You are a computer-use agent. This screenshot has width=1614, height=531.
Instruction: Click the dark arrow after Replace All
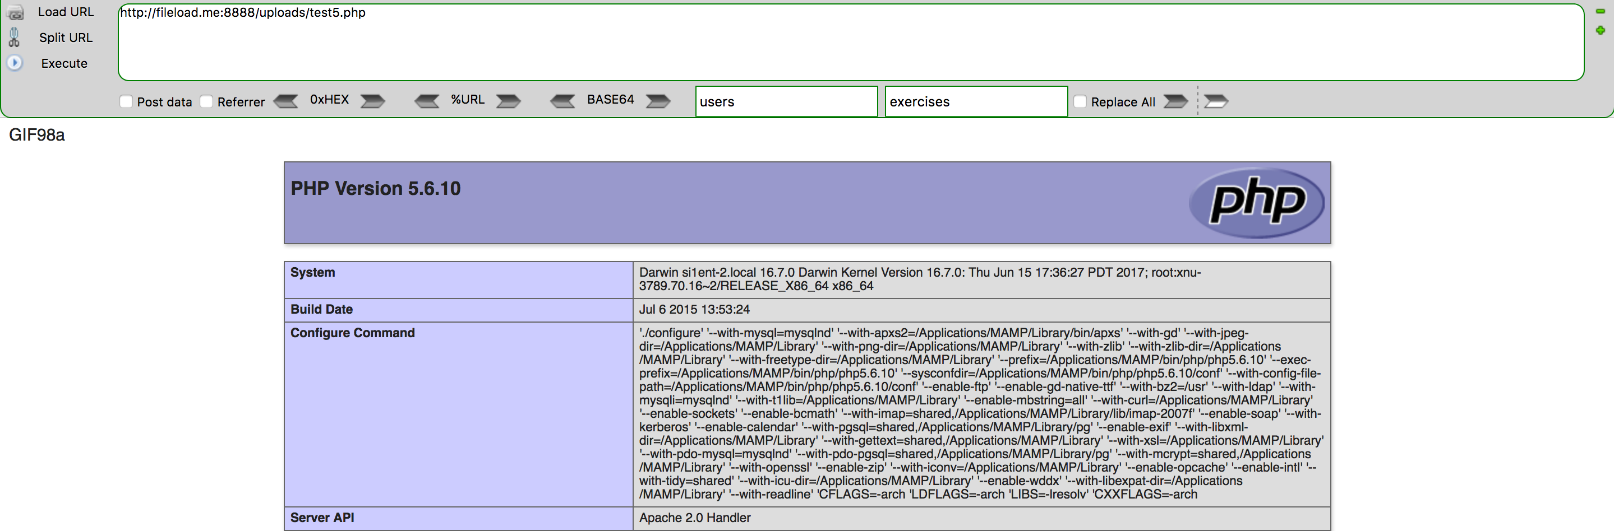[1175, 101]
